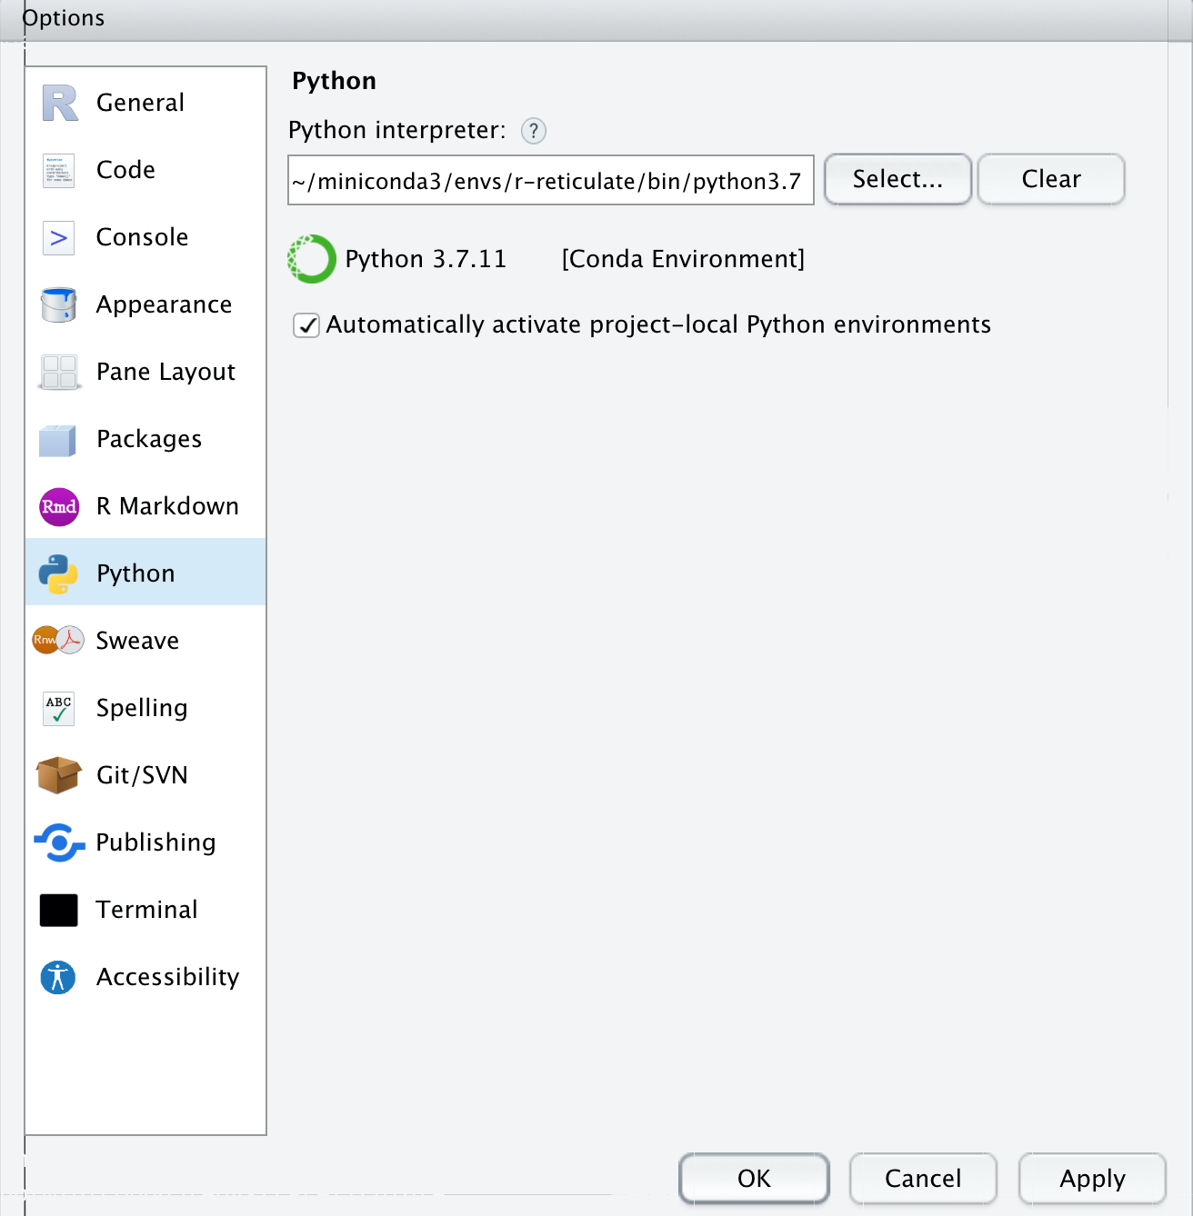Viewport: 1193px width, 1216px height.
Task: Go to the Spelling options section
Action: tap(145, 708)
